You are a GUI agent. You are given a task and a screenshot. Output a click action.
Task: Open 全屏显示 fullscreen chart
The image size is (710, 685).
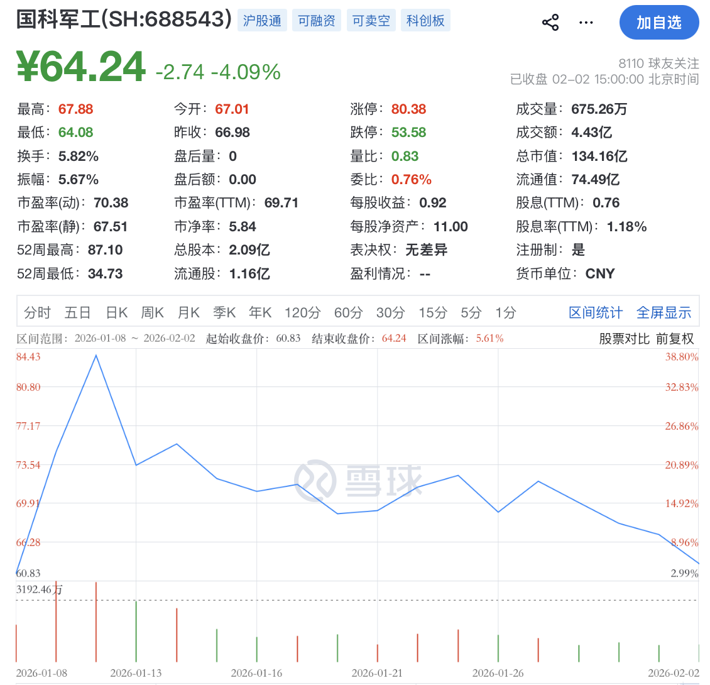(664, 312)
